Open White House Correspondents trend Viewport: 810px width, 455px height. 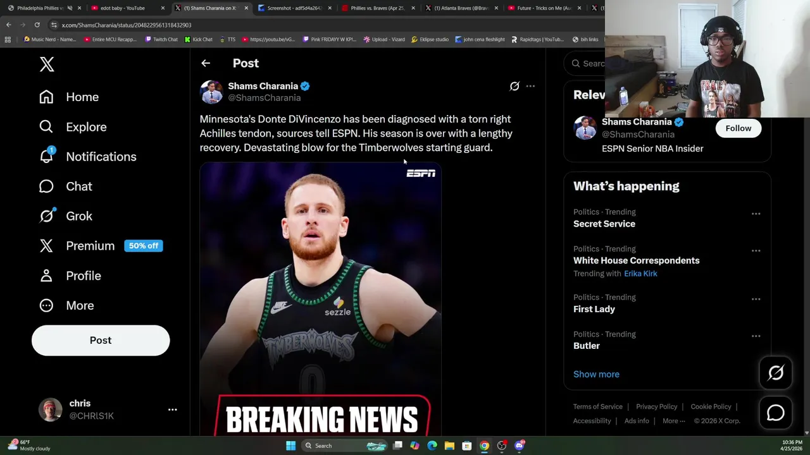point(636,260)
